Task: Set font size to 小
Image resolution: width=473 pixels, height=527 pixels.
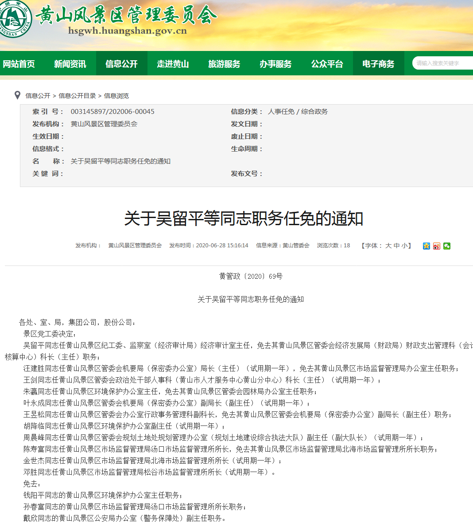Action: (404, 246)
